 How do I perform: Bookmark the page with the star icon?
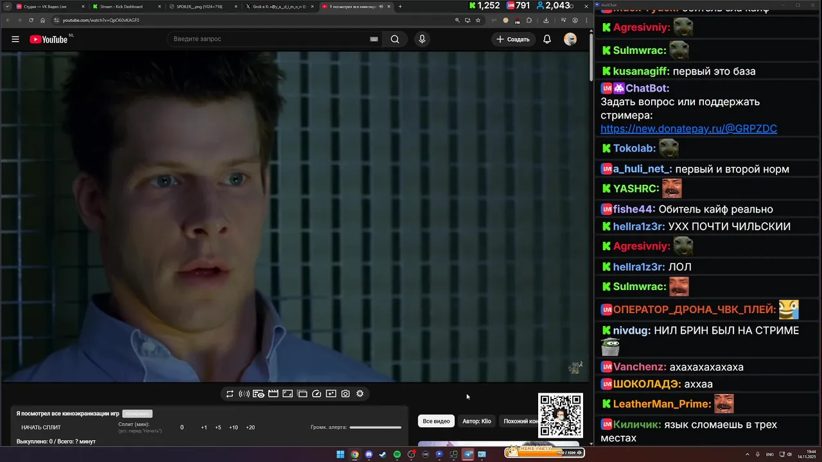pos(478,20)
